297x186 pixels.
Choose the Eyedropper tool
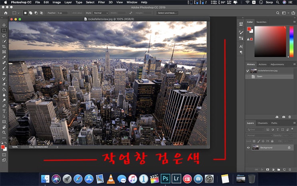[4, 57]
